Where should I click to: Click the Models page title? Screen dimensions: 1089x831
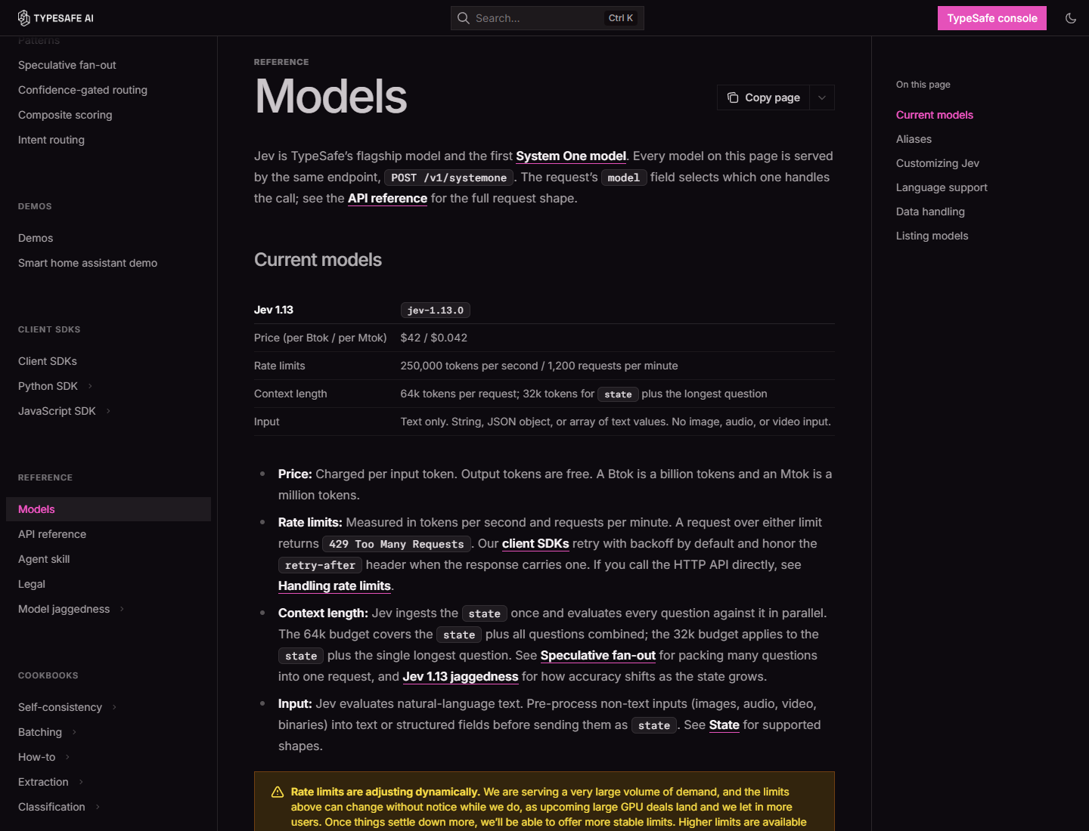pos(331,97)
